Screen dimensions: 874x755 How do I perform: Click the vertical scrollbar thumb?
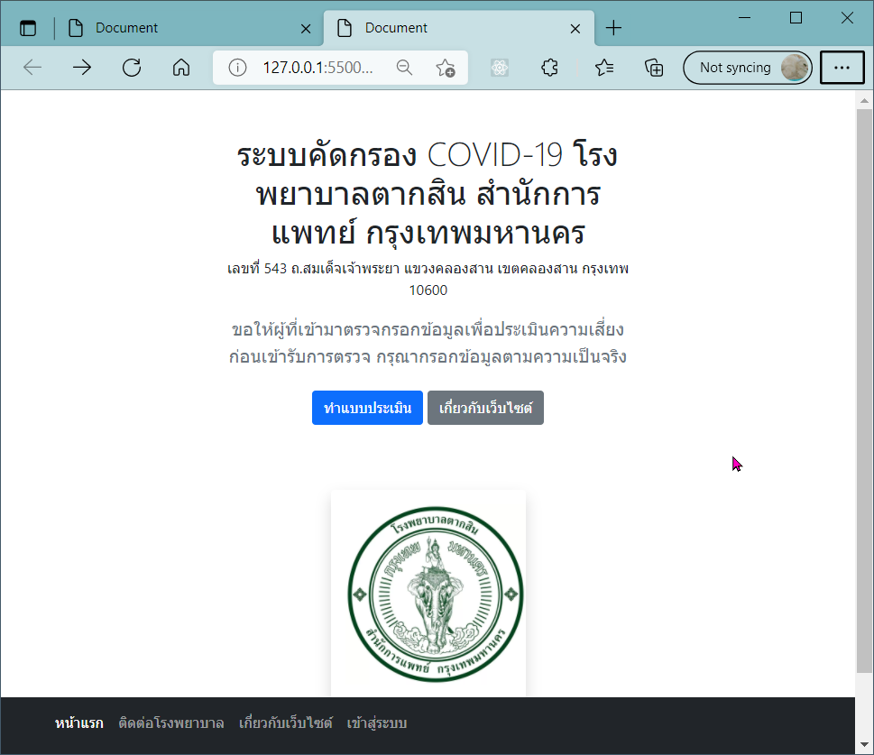(x=864, y=391)
